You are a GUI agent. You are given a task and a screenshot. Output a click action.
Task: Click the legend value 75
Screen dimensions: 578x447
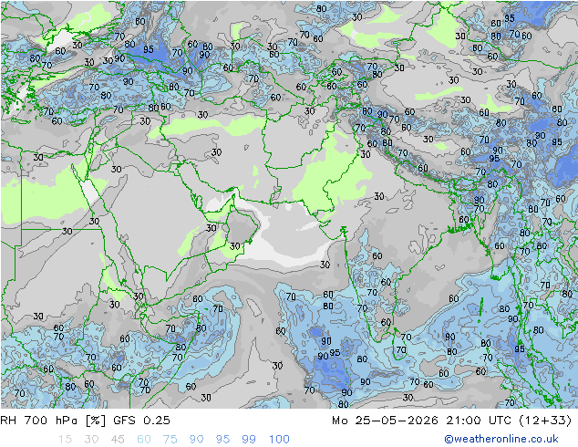click(170, 440)
